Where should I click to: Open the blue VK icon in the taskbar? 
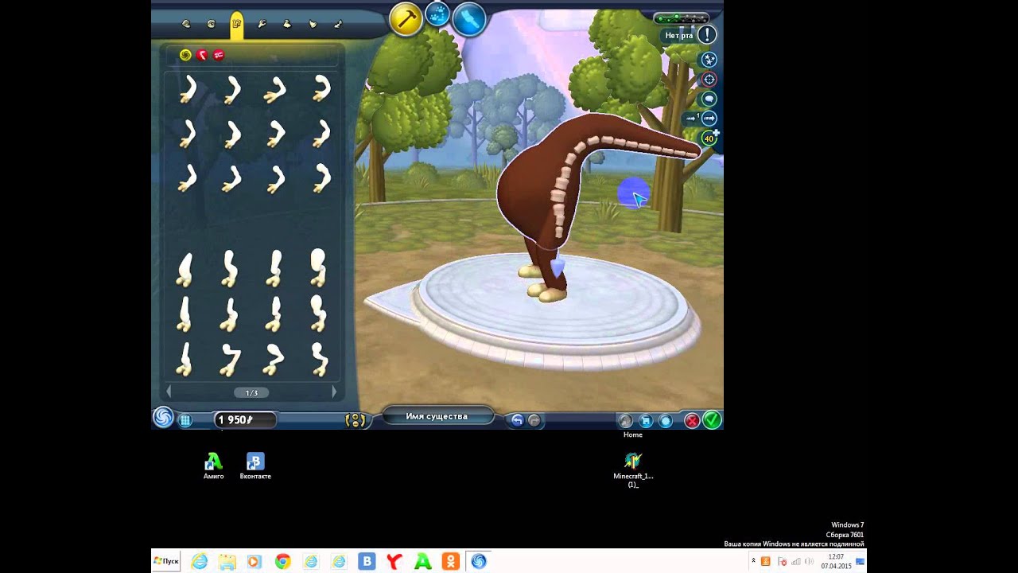367,561
